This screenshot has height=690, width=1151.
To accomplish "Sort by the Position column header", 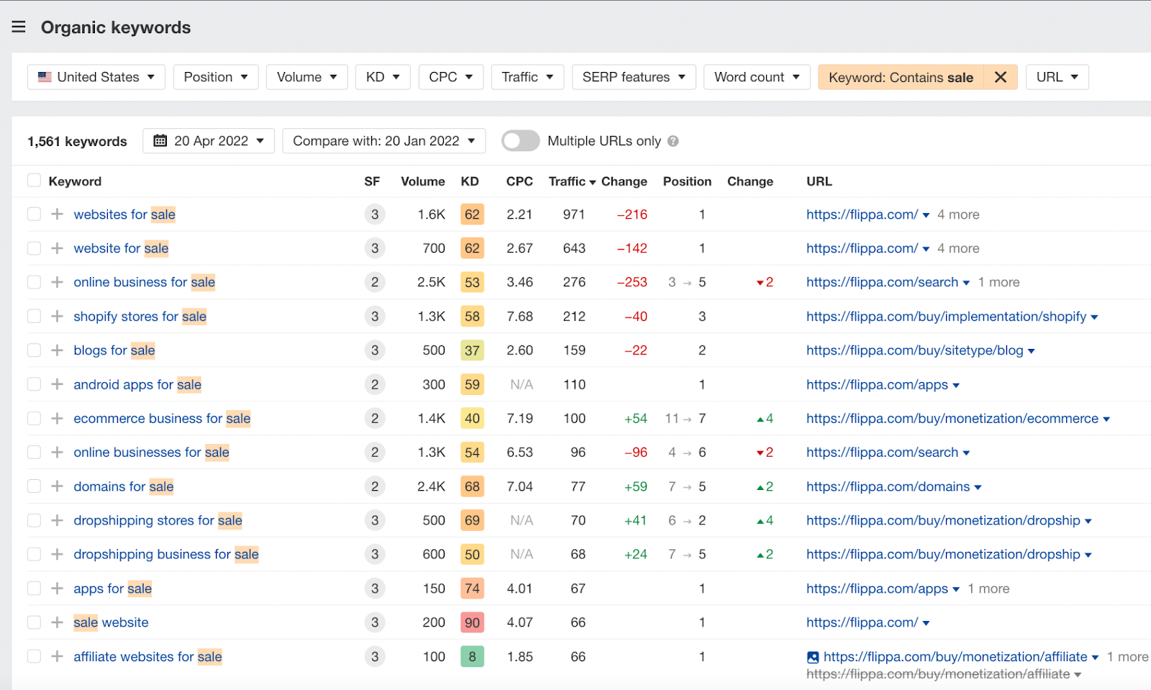I will 687,181.
